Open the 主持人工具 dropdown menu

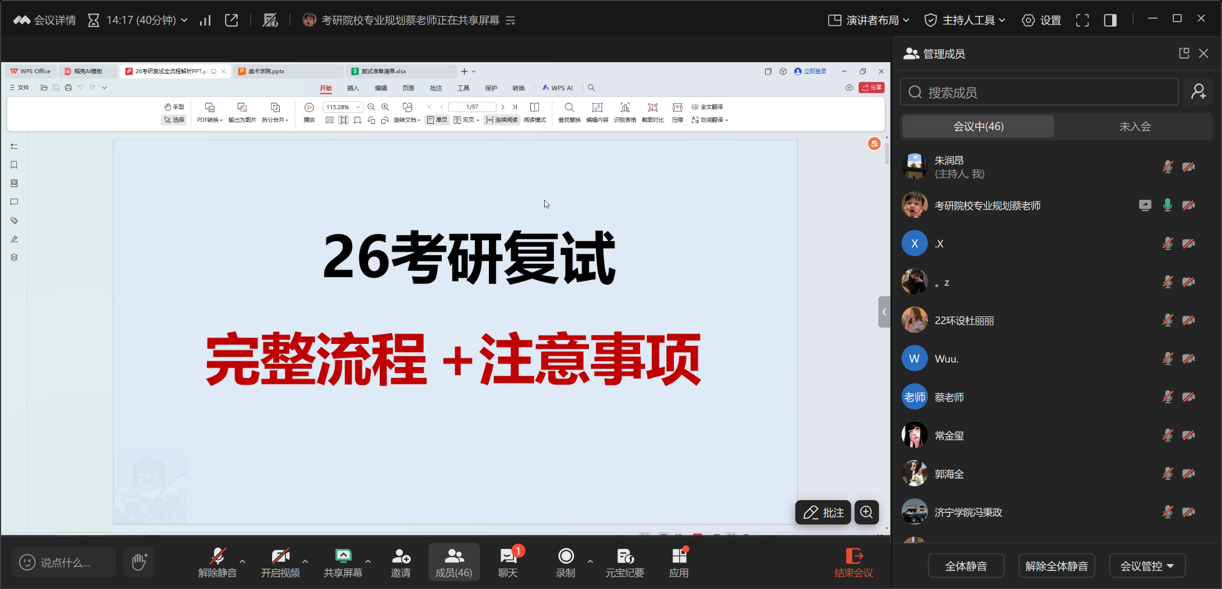[965, 20]
